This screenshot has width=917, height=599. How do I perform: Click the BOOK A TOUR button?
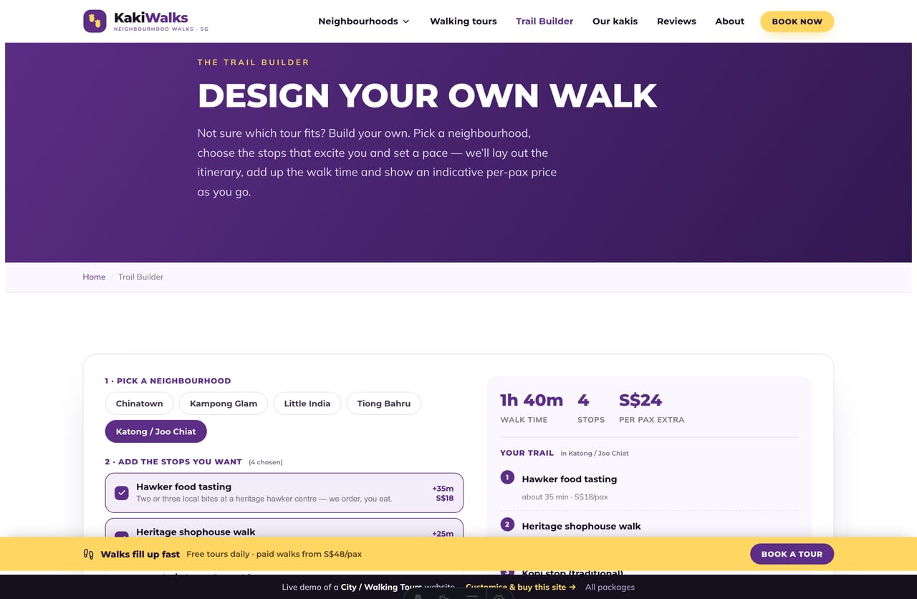pos(792,554)
